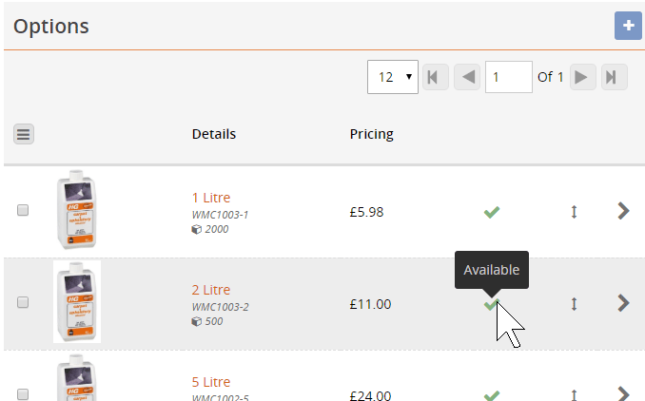Go to next page arrow
Screen dimensions: 645x401
[583, 77]
